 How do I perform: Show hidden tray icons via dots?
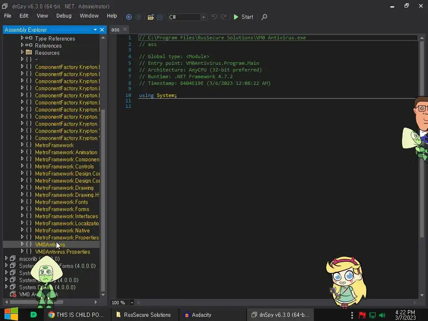(352, 315)
